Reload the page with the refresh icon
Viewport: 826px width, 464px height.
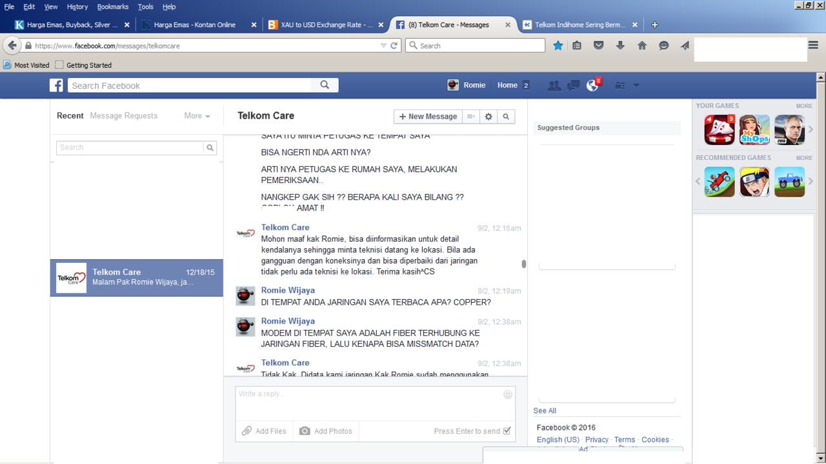pos(394,46)
